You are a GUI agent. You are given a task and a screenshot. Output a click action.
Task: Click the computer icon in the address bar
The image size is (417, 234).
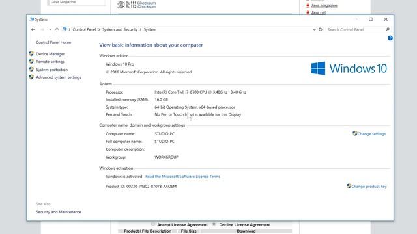tap(65, 29)
